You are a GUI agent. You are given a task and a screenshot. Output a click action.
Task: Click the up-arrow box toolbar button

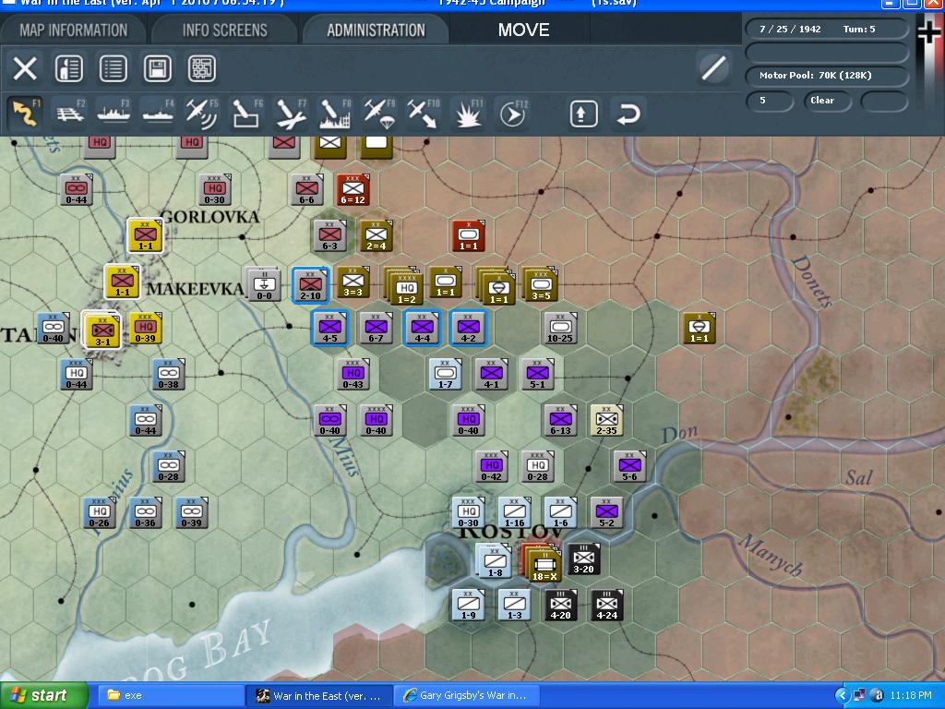point(583,114)
